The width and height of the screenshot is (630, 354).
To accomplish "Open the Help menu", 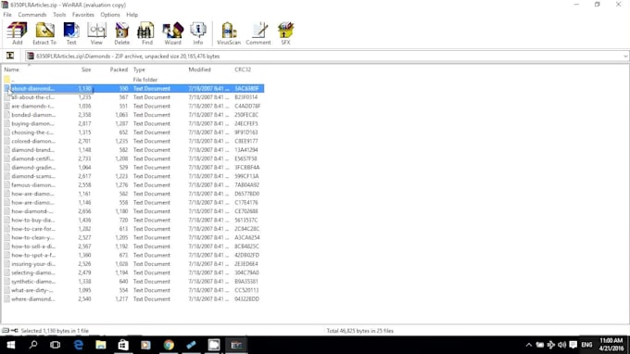I will click(132, 15).
